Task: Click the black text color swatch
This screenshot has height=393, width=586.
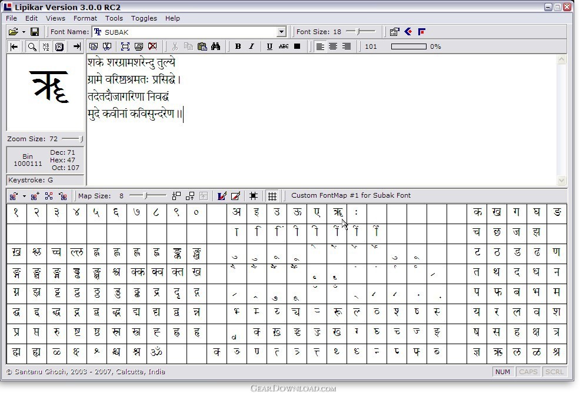Action: click(297, 46)
